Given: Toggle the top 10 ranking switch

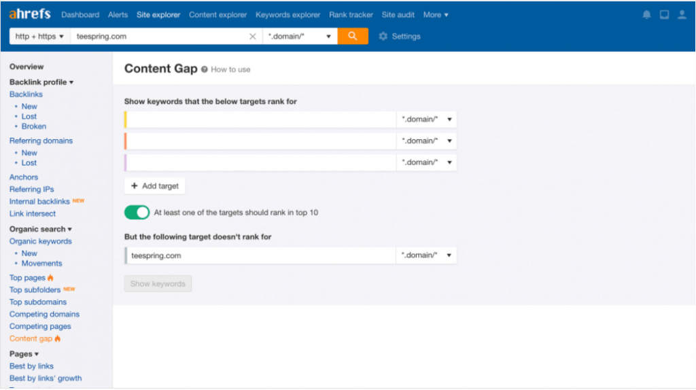Looking at the screenshot, I should pyautogui.click(x=137, y=213).
